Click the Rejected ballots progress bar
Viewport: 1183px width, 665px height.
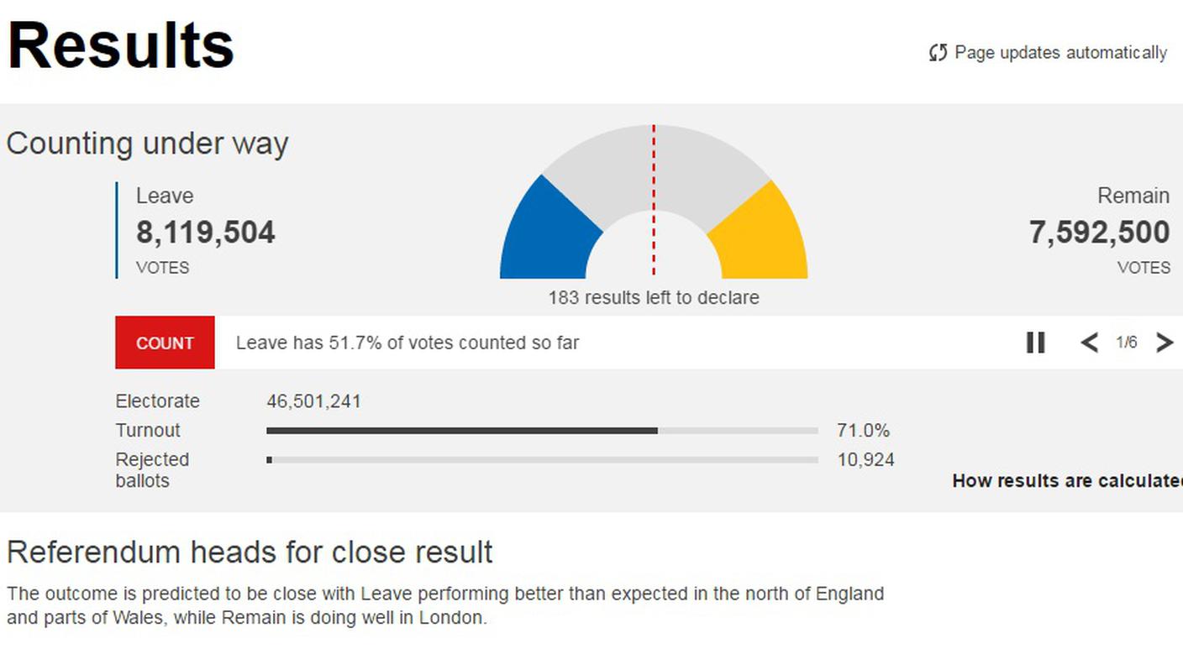point(542,460)
